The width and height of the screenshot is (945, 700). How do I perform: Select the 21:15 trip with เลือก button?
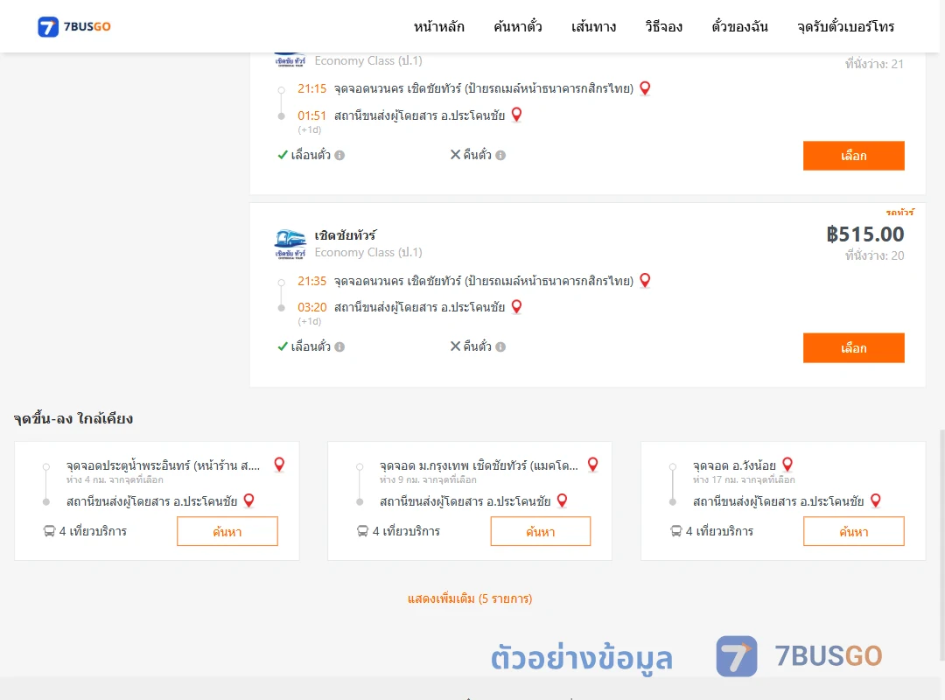click(x=853, y=156)
